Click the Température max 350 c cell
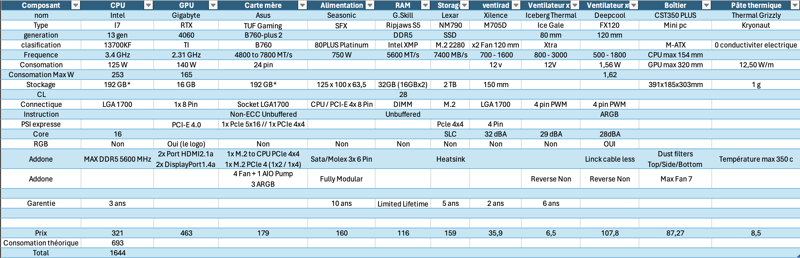This screenshot has width=800, height=258. point(756,159)
